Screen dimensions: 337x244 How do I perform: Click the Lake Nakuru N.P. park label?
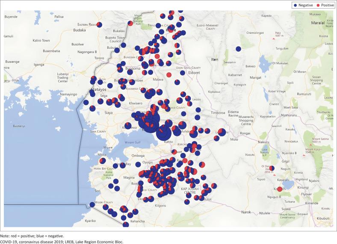tap(265, 151)
